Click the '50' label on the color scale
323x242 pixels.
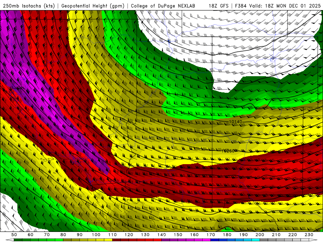(14, 235)
